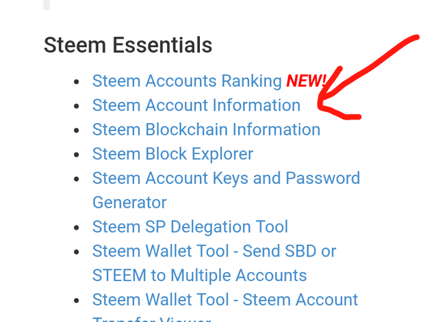Open Steem Account Keys and Password Generator
This screenshot has height=322, width=438.
point(226,178)
